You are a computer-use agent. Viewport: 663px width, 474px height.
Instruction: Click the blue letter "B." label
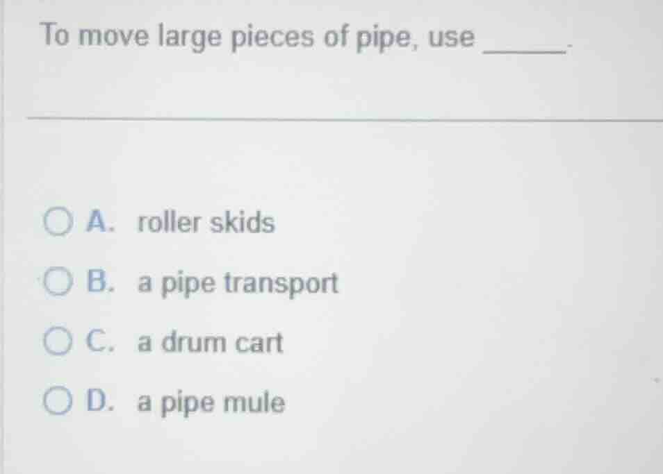point(99,282)
